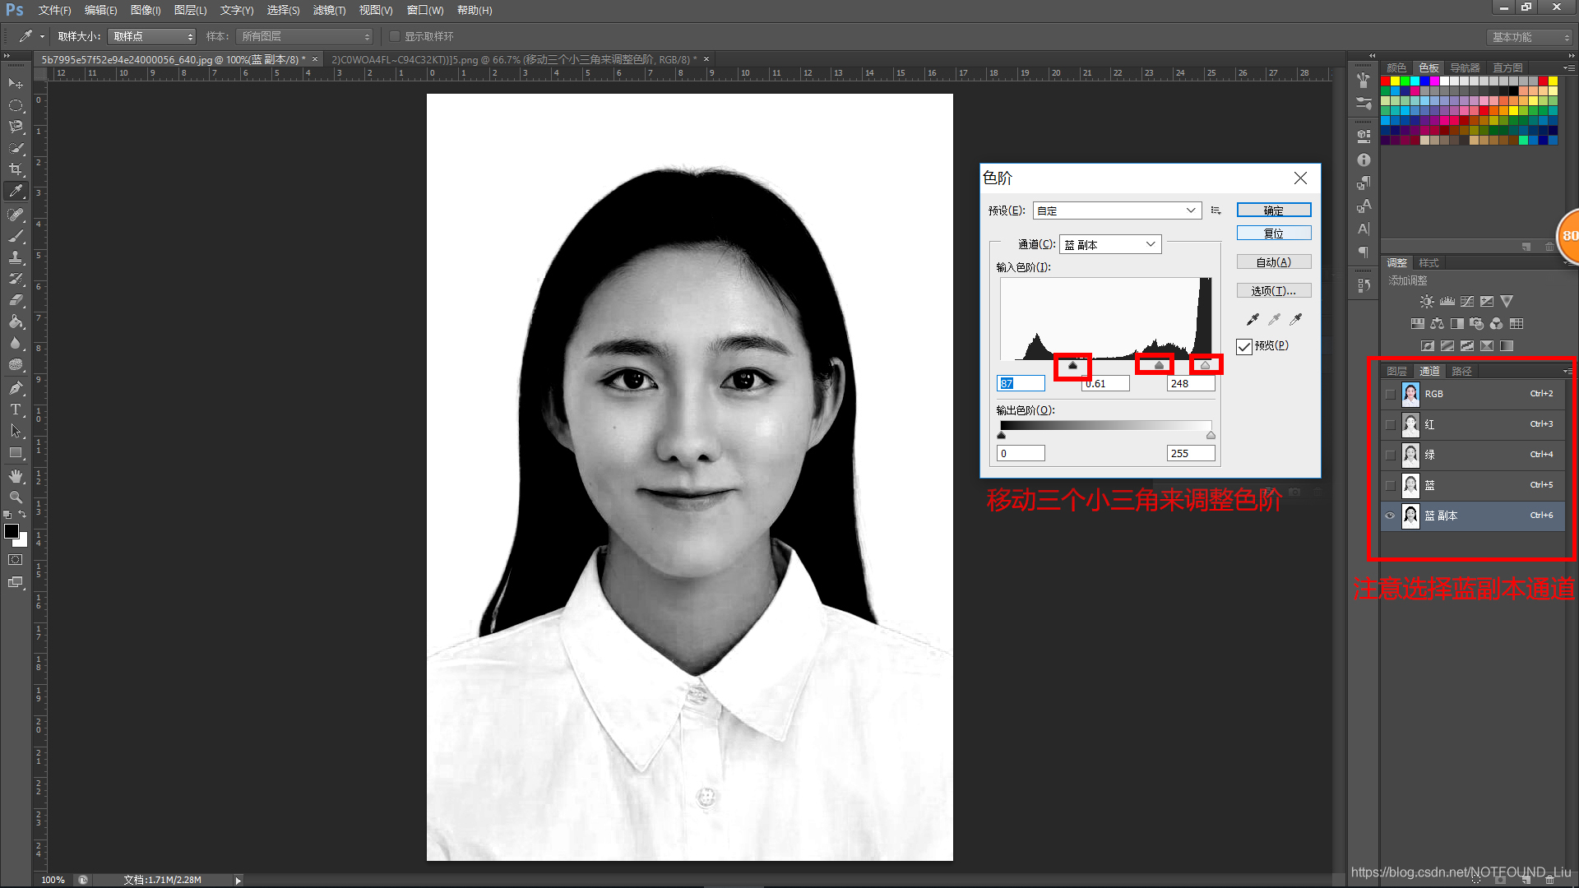1579x888 pixels.
Task: Pick the gray point eyedropper in Levels
Action: tap(1274, 319)
